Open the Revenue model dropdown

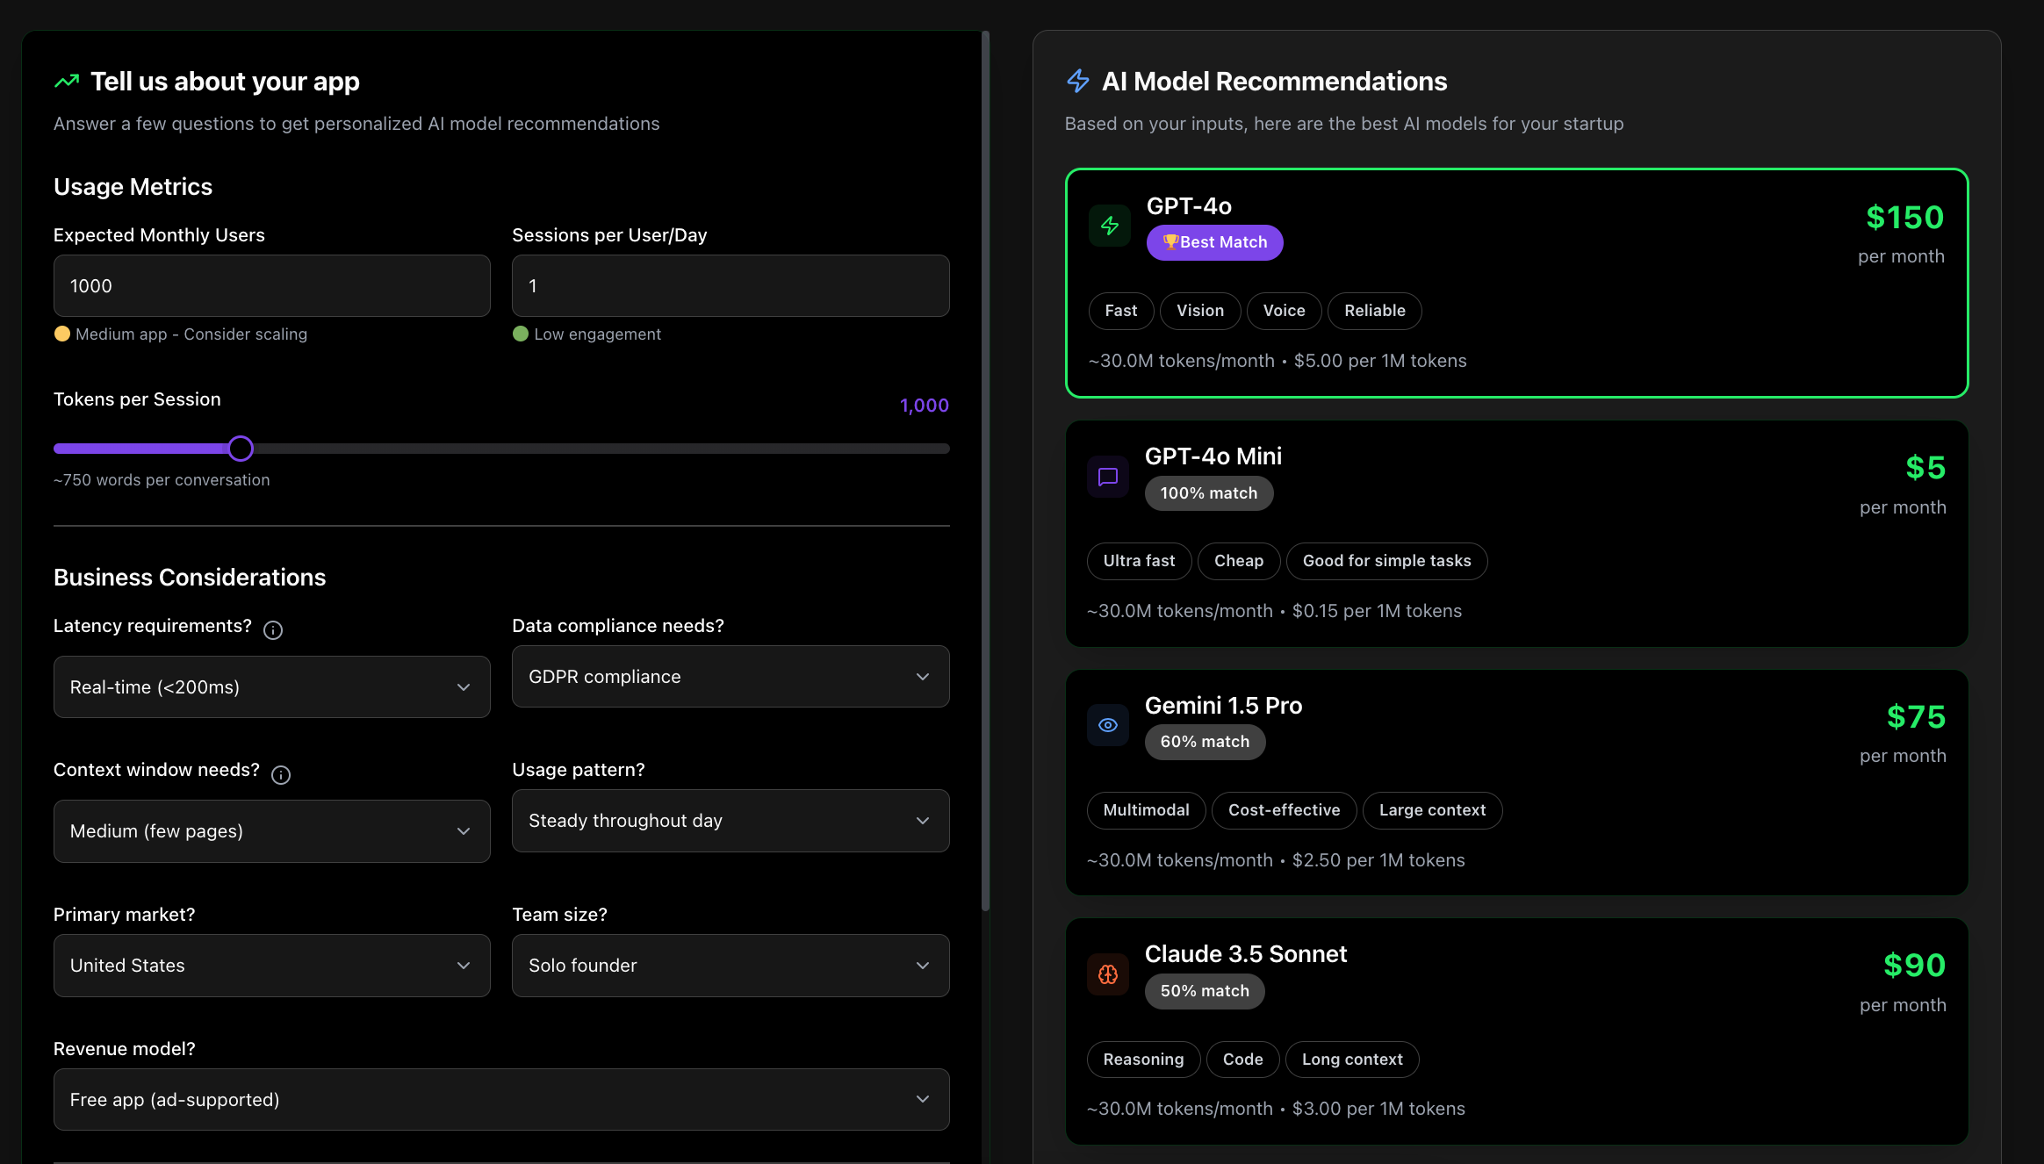click(x=500, y=1099)
